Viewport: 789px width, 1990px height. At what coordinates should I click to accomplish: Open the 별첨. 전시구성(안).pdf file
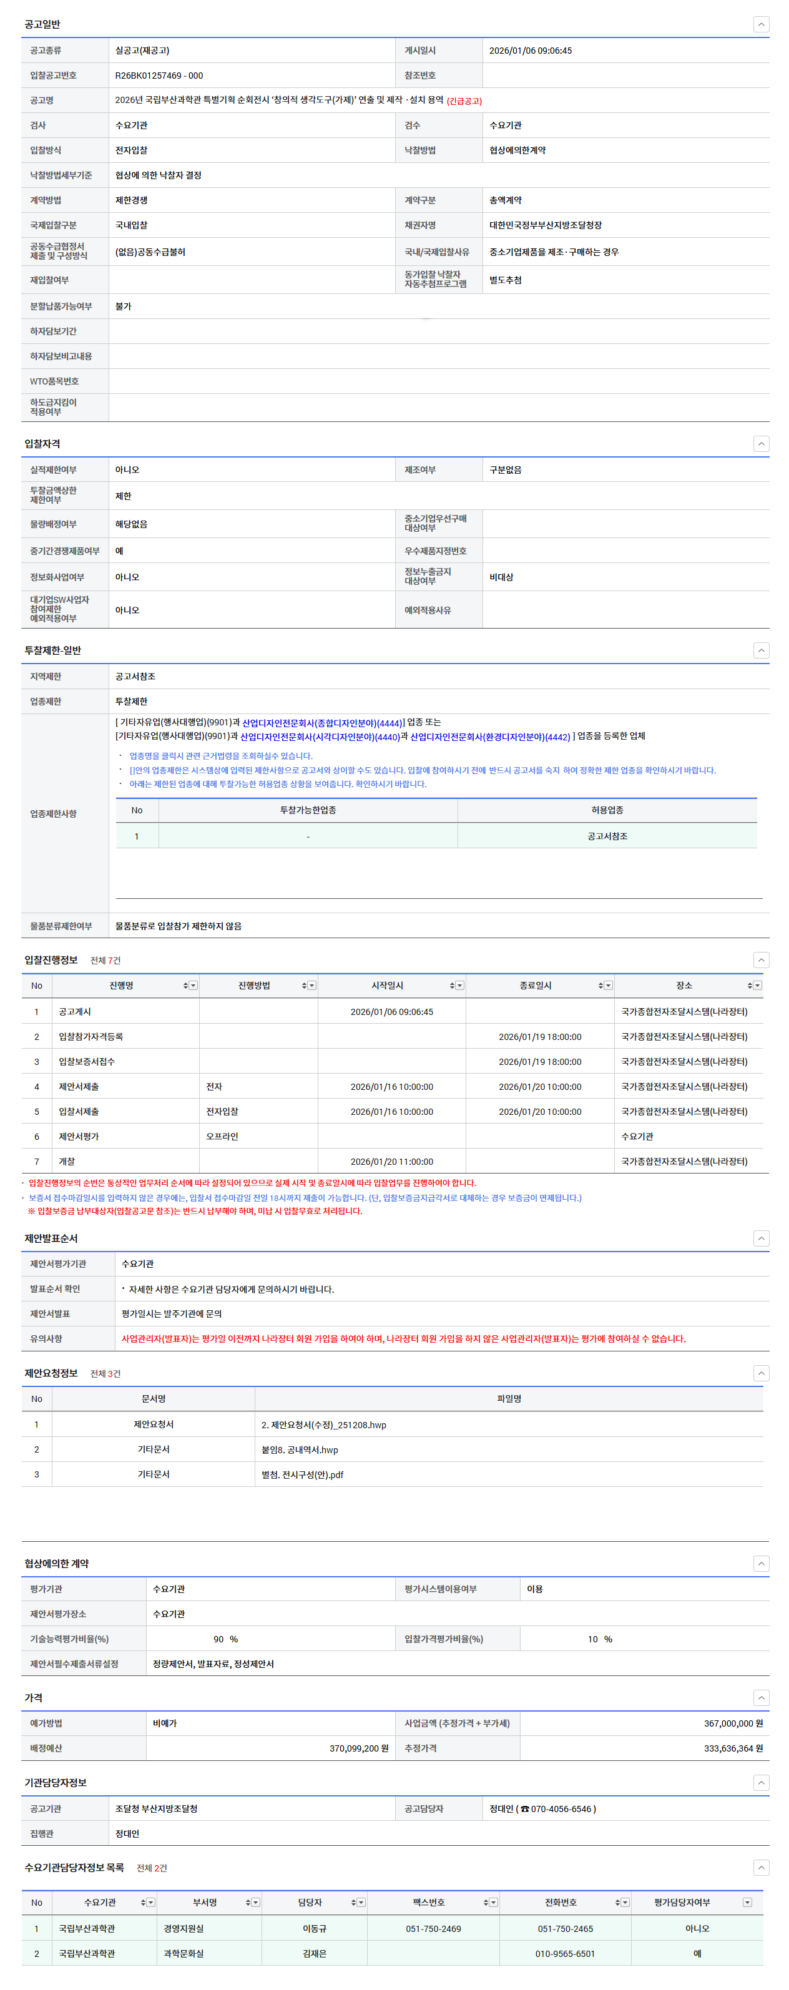point(302,1474)
